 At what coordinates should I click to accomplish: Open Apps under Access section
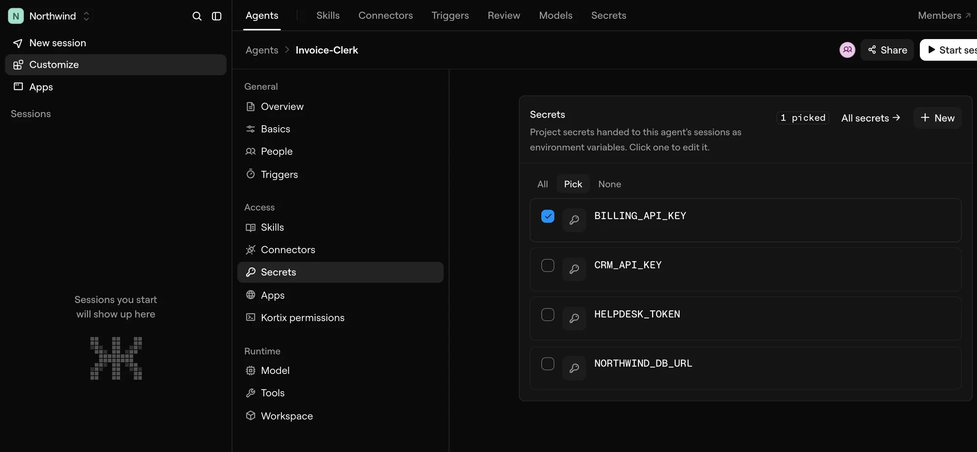pyautogui.click(x=340, y=295)
